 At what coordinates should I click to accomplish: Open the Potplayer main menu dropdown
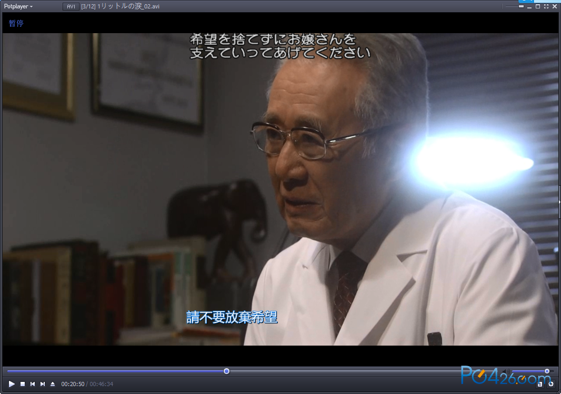(x=18, y=6)
